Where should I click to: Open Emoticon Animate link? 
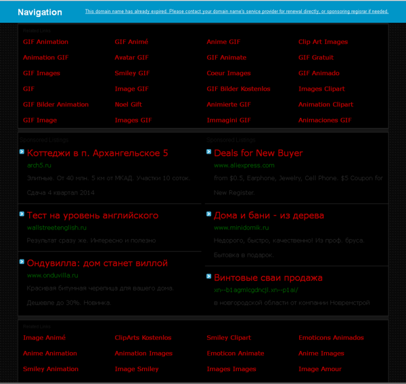coord(235,354)
